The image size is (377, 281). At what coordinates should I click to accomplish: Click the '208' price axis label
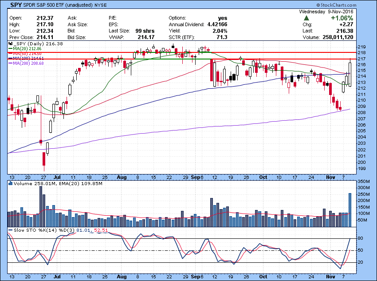(x=362, y=113)
